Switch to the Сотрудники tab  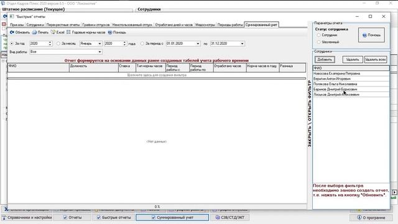(x=35, y=25)
